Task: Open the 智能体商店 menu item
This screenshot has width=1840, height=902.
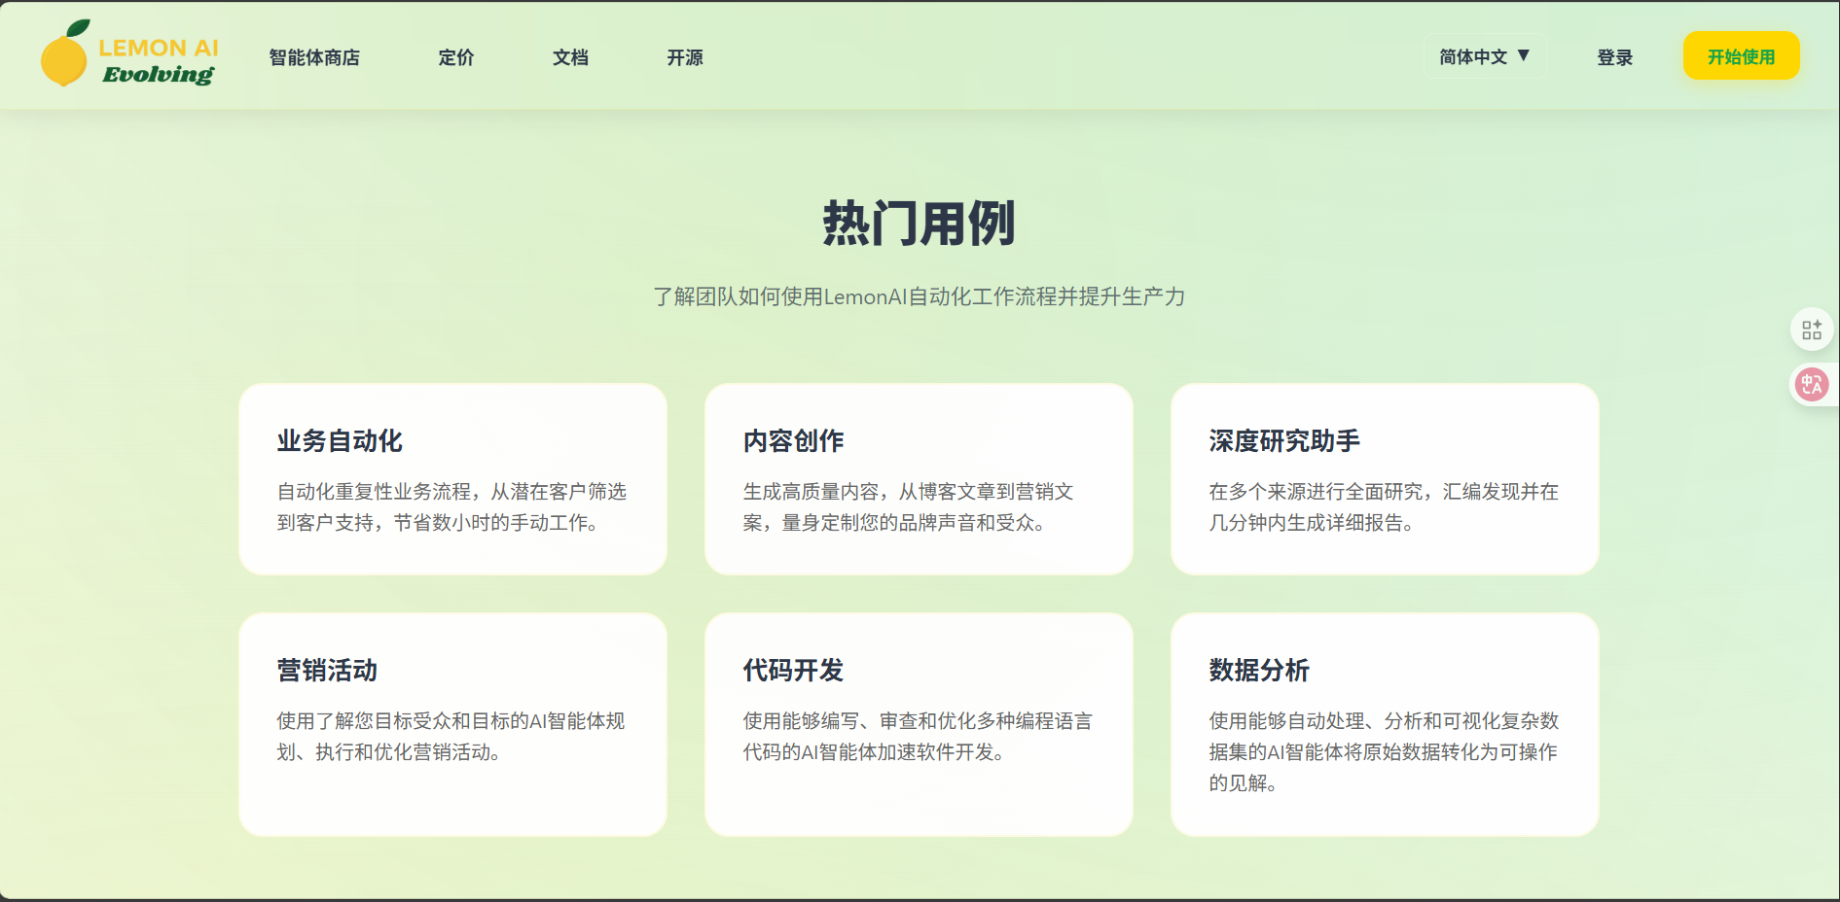Action: pyautogui.click(x=314, y=57)
